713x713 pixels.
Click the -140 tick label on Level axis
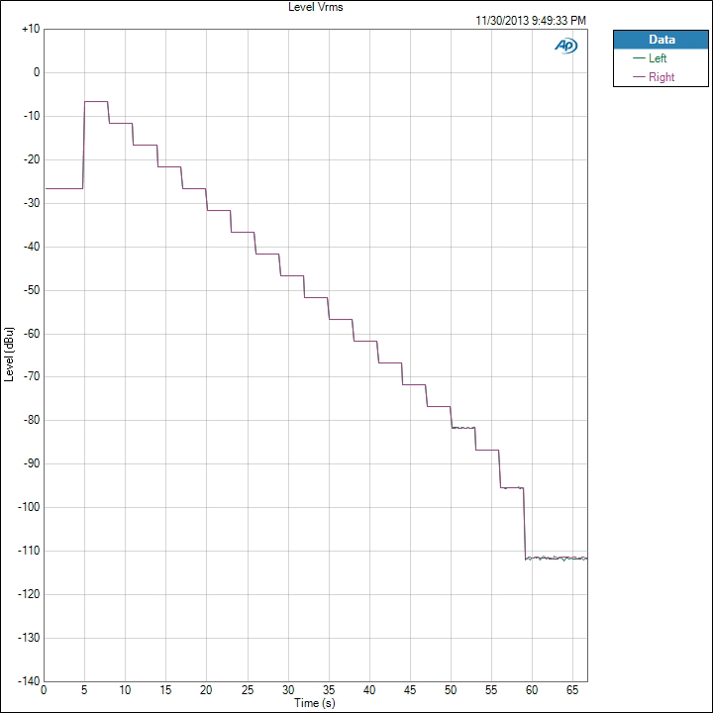pos(27,681)
